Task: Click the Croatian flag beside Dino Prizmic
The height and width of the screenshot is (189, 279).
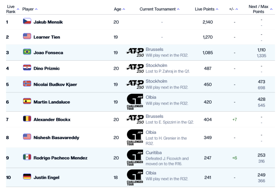Action: [27, 68]
